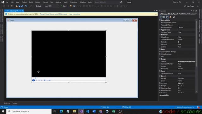Pin the Properties panel with pushpin icon

(194, 11)
